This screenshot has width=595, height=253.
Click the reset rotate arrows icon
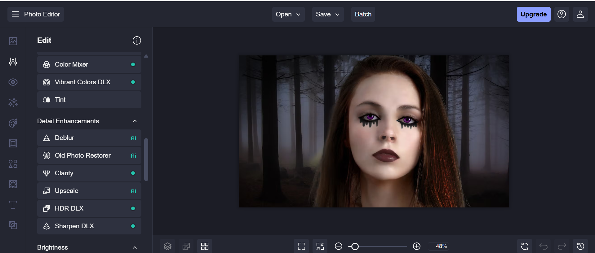click(525, 246)
